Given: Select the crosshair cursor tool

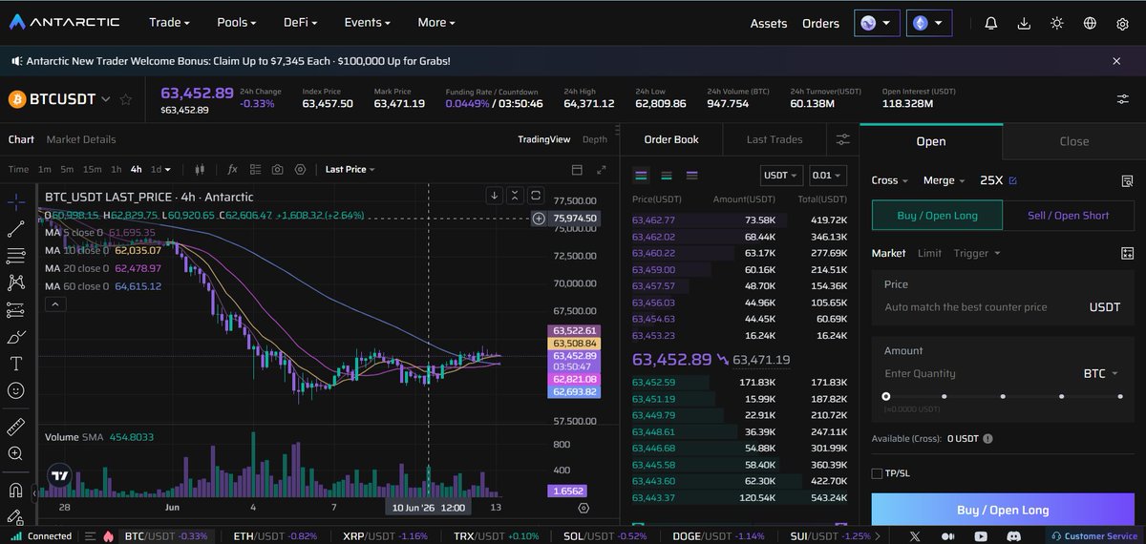Looking at the screenshot, I should click(x=15, y=202).
